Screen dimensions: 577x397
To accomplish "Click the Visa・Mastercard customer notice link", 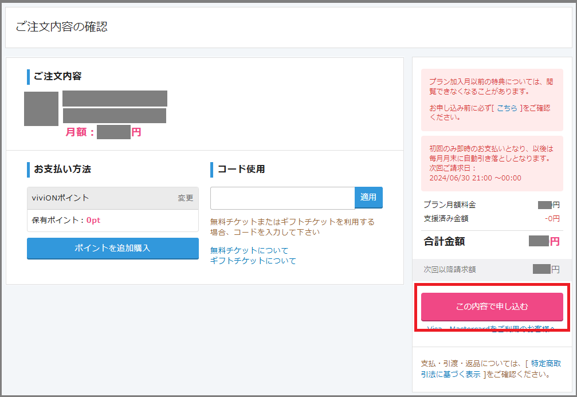I will pos(491,329).
